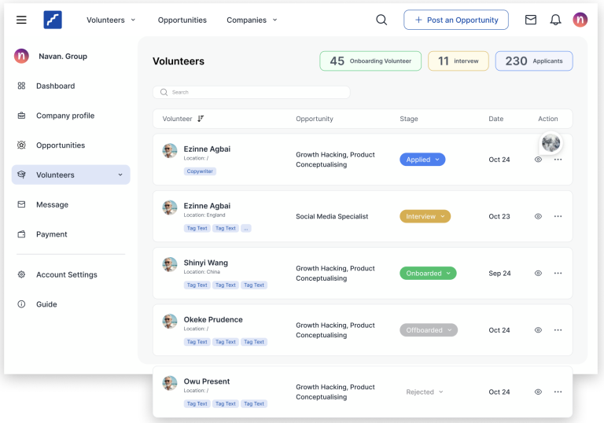Toggle eye view icon for Shinyi Wang
Screen dimensions: 604x423
pos(538,273)
